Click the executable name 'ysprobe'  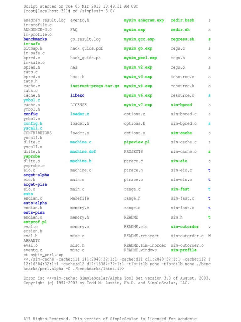(32, 156)
